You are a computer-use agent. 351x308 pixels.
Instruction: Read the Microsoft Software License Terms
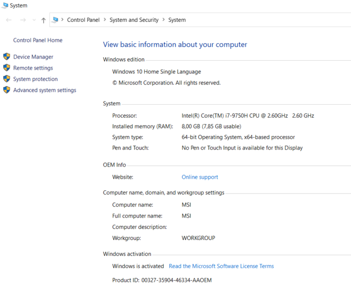(221, 266)
